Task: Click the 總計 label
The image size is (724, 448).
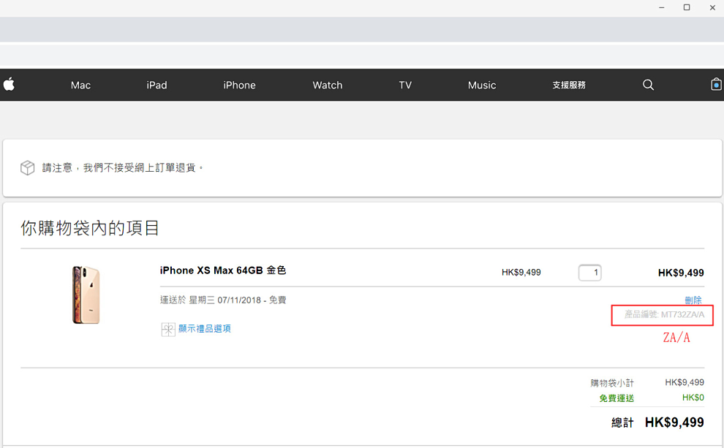Action: [x=622, y=422]
